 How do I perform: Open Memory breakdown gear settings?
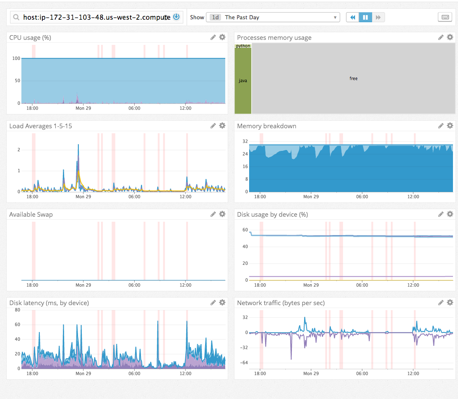[x=450, y=126]
